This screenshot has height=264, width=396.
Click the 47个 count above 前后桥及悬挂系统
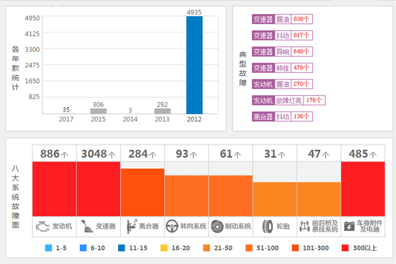(x=319, y=154)
